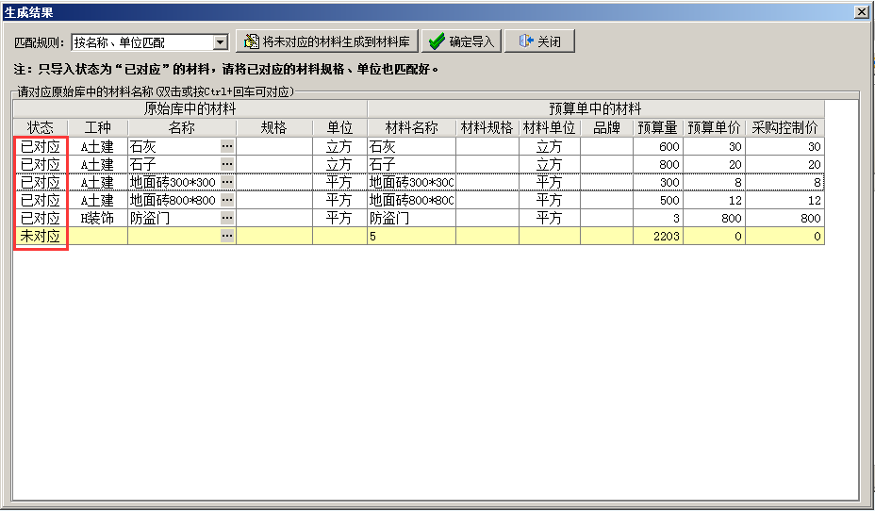
Task: Close the 生成结果 dialog window
Action: pyautogui.click(x=861, y=11)
